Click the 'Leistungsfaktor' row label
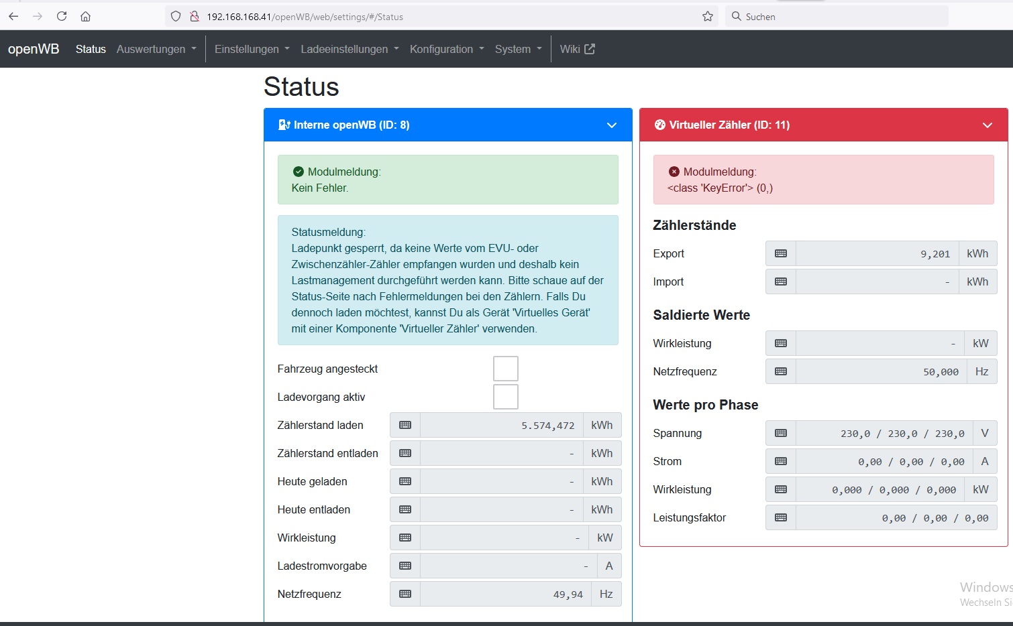The width and height of the screenshot is (1013, 626). pos(689,517)
